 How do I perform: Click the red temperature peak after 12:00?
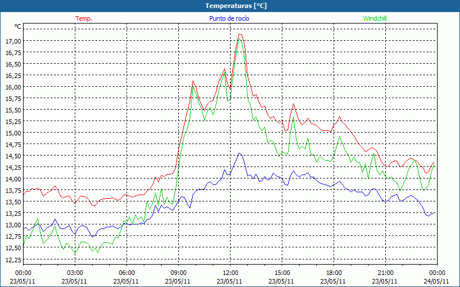[240, 34]
